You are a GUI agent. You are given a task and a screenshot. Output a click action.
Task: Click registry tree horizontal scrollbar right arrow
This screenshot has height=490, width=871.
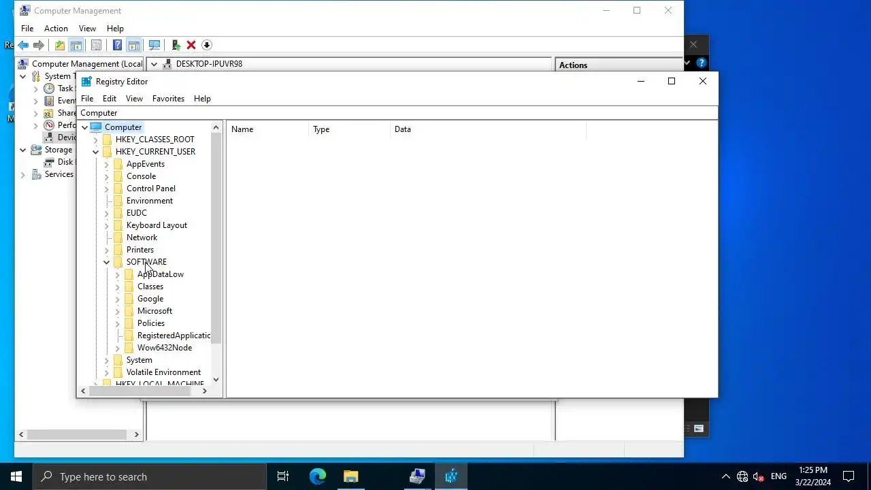[x=204, y=391]
